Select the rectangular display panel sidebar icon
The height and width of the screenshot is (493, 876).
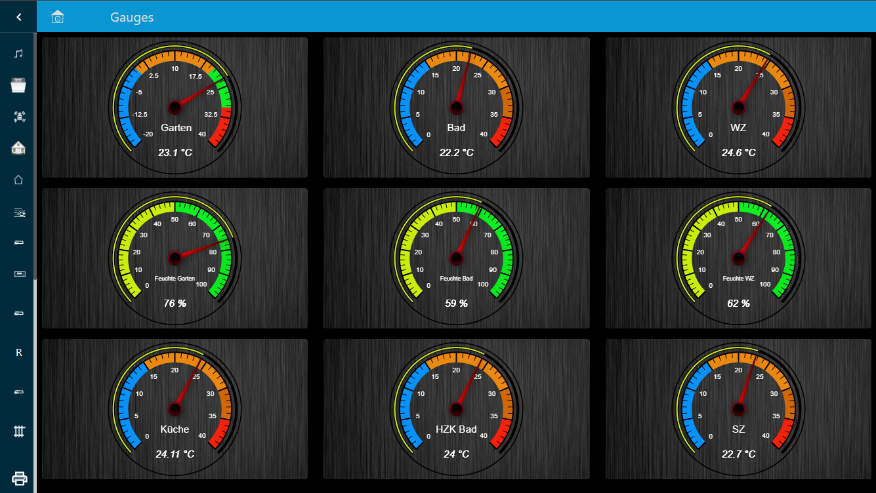coord(18,274)
